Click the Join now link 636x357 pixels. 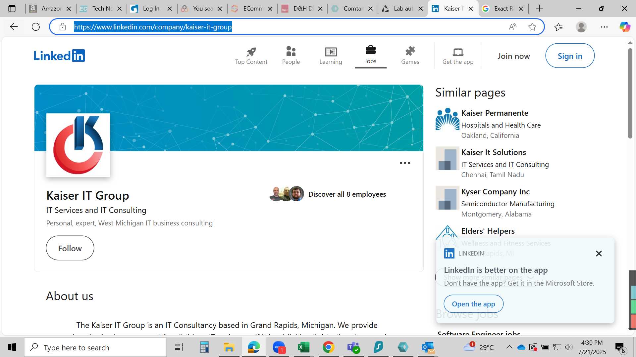(513, 56)
